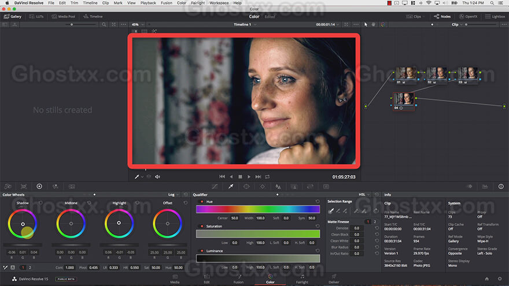Go to Project Manager home icon
Screen dimensions: 509x286
pyautogui.click(x=486, y=279)
